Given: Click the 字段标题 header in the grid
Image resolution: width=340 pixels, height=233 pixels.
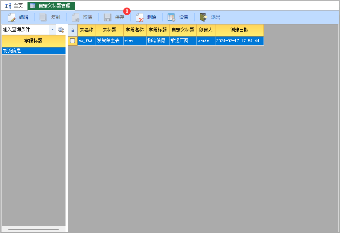Looking at the screenshot, I should (x=158, y=30).
